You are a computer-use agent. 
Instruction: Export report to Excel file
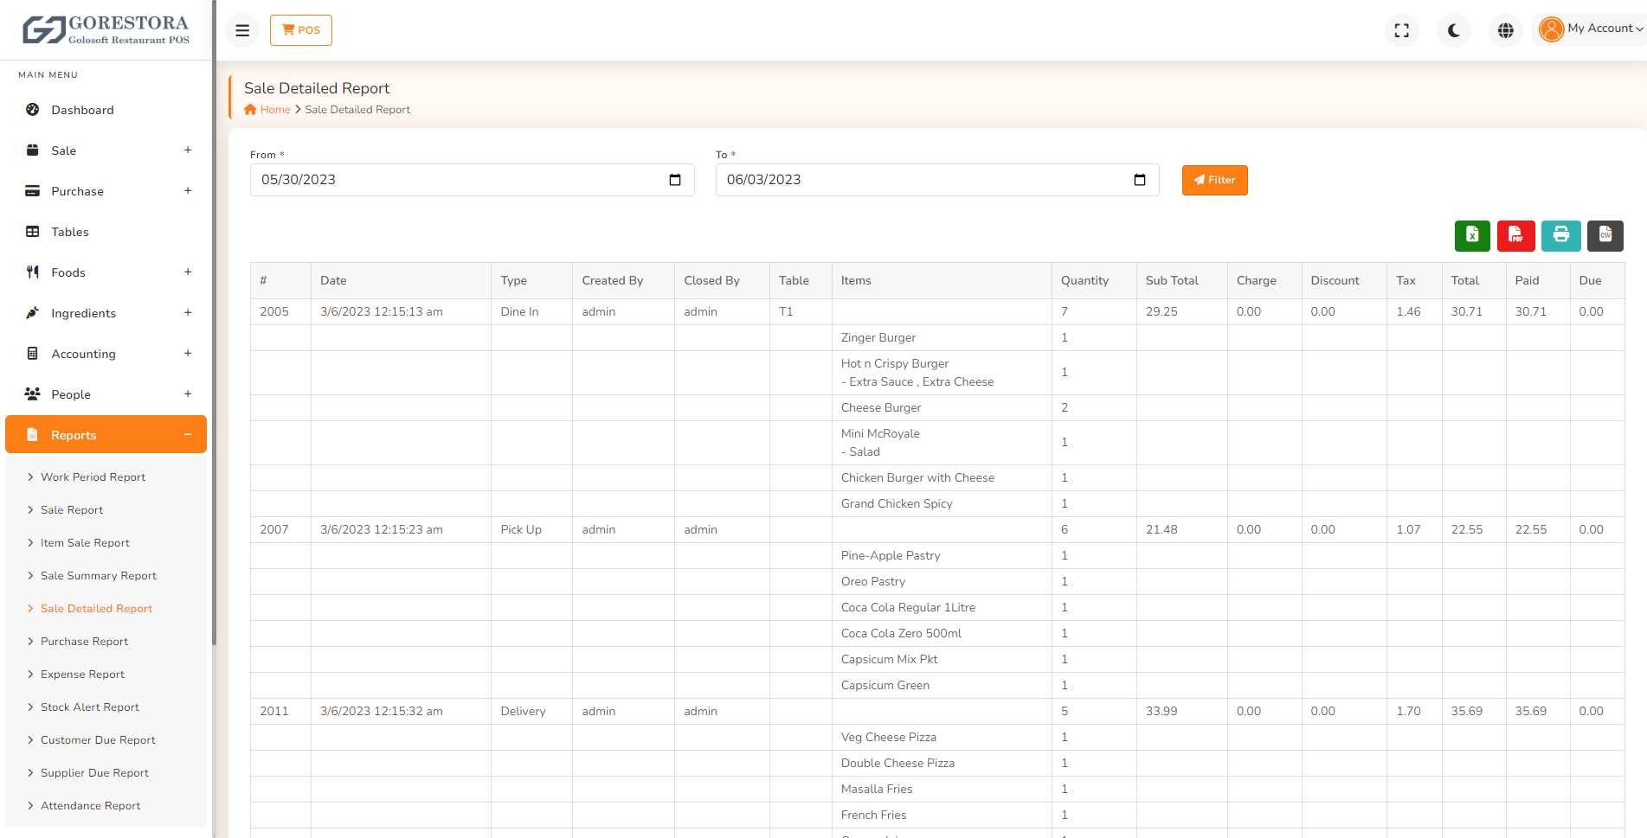click(1472, 235)
